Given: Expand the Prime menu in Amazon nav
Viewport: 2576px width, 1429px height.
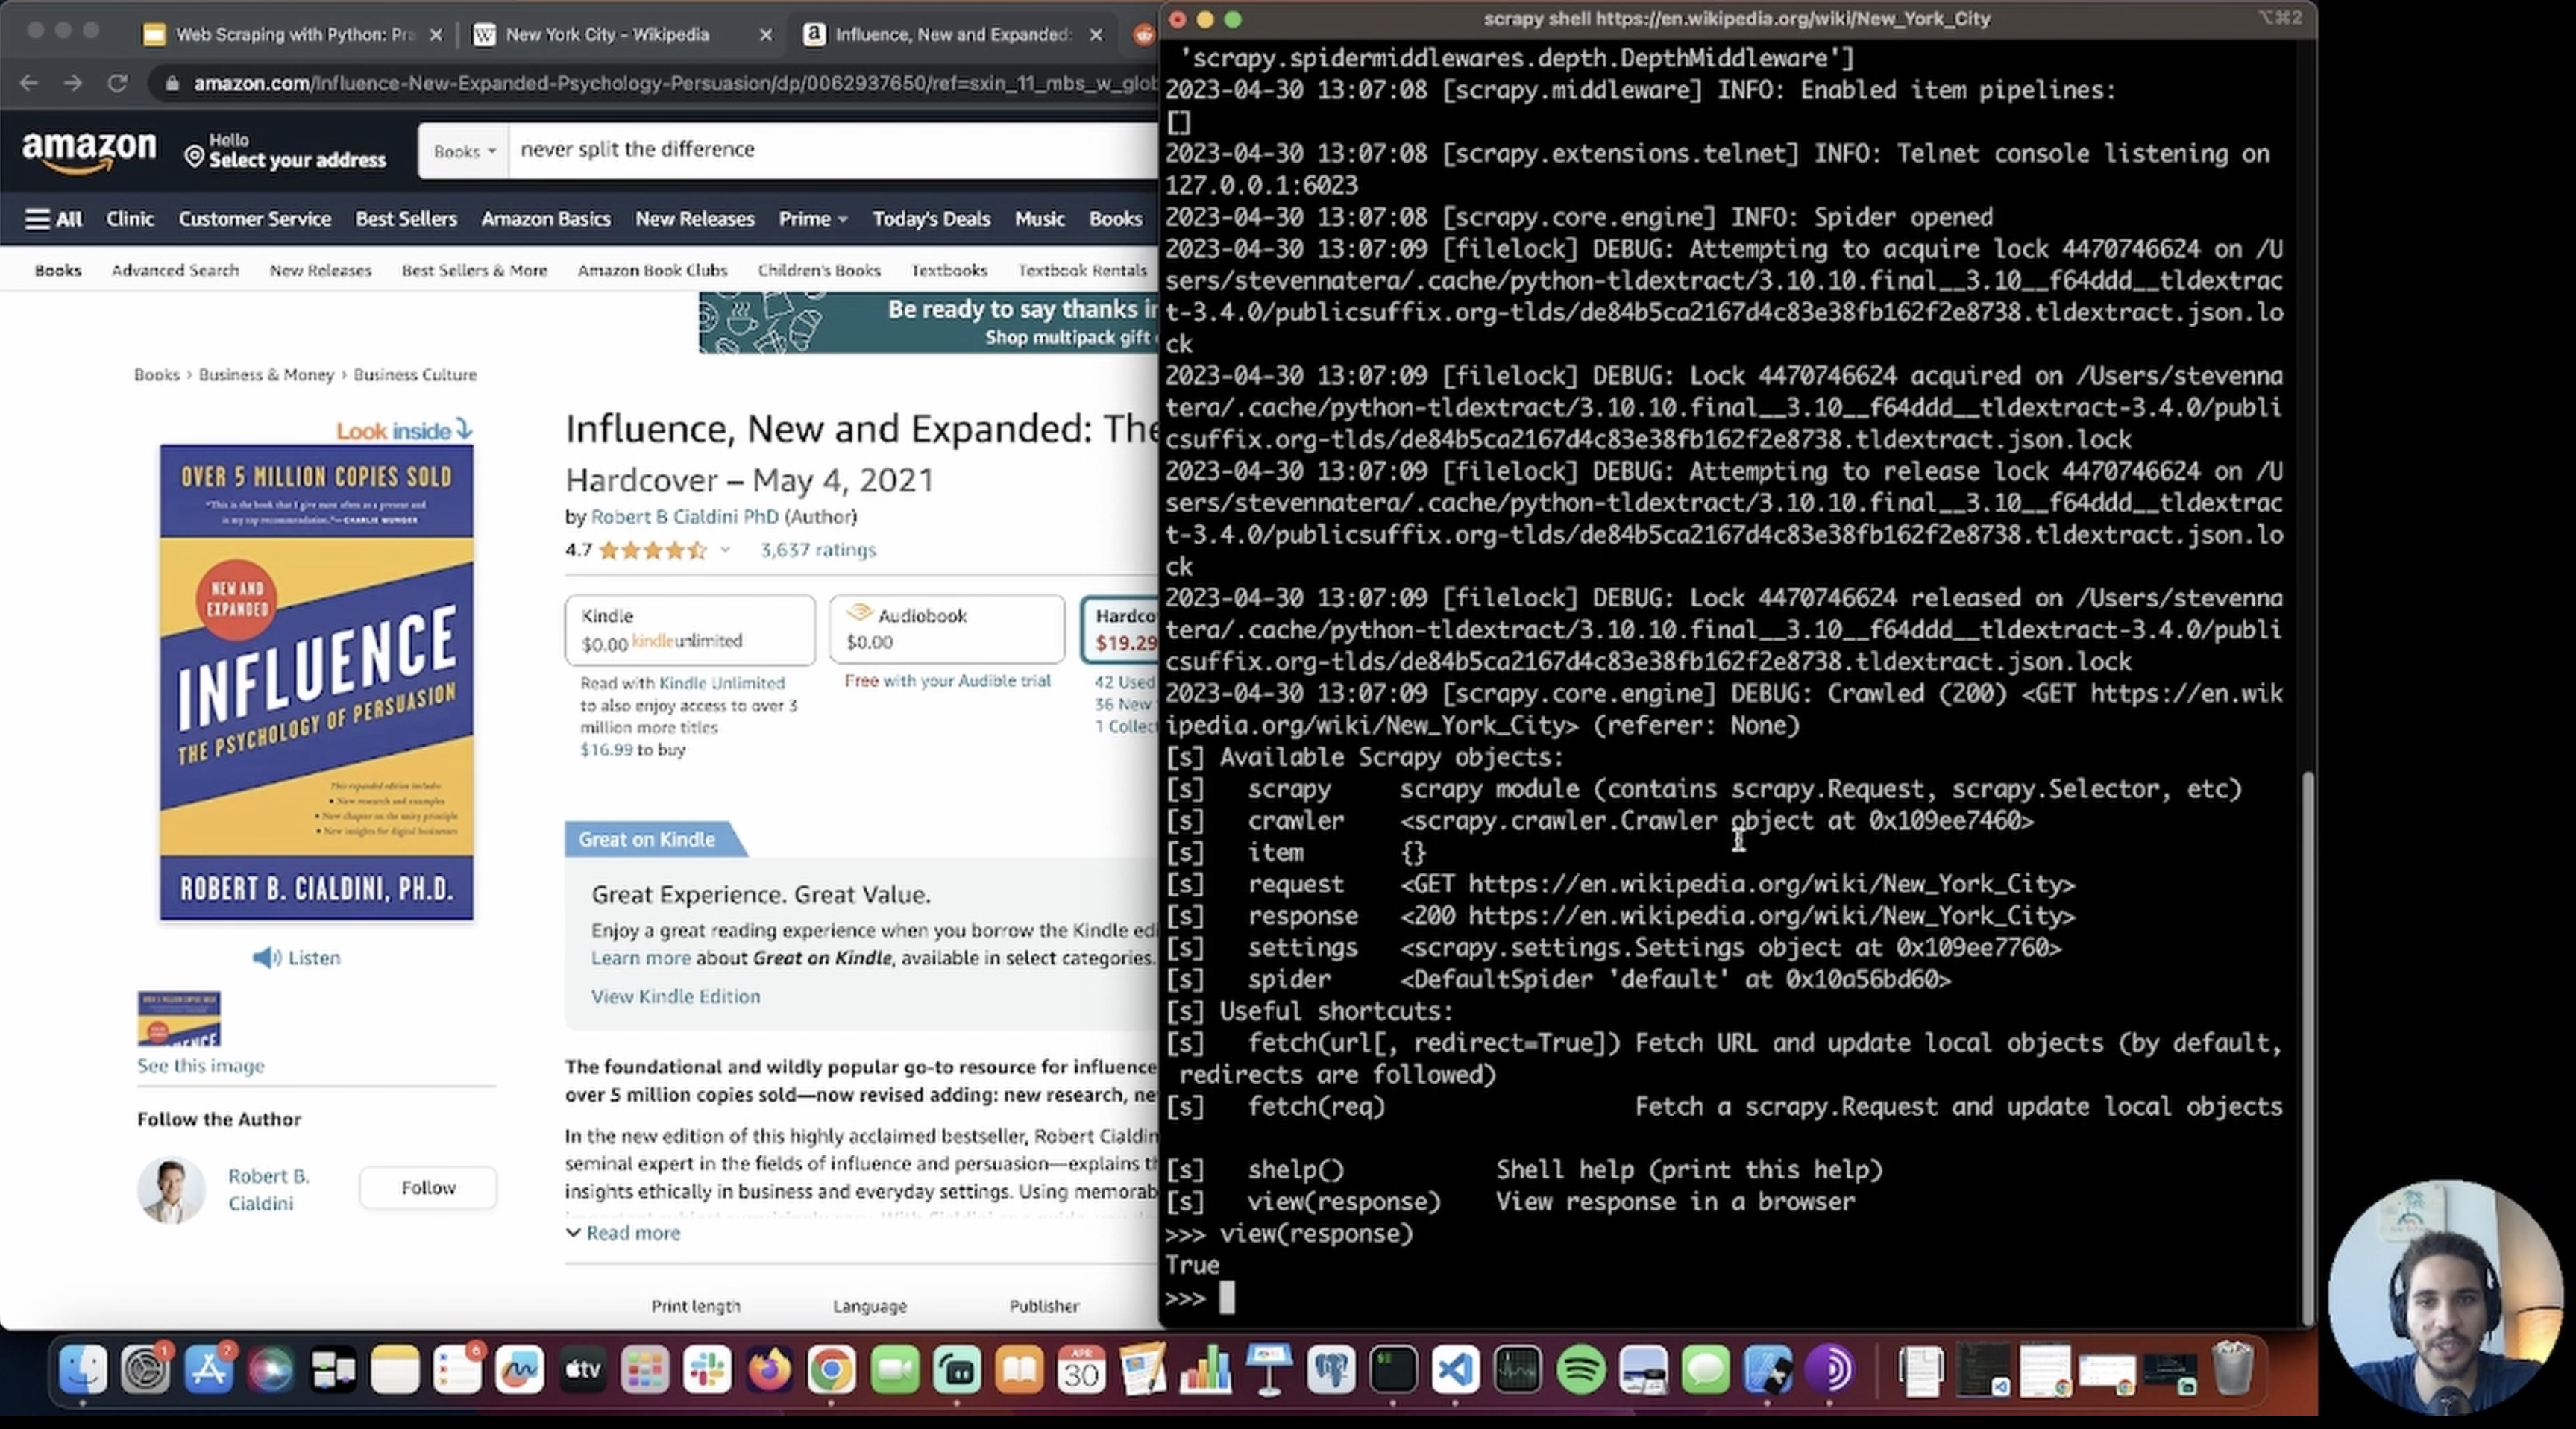Looking at the screenshot, I should (x=813, y=219).
